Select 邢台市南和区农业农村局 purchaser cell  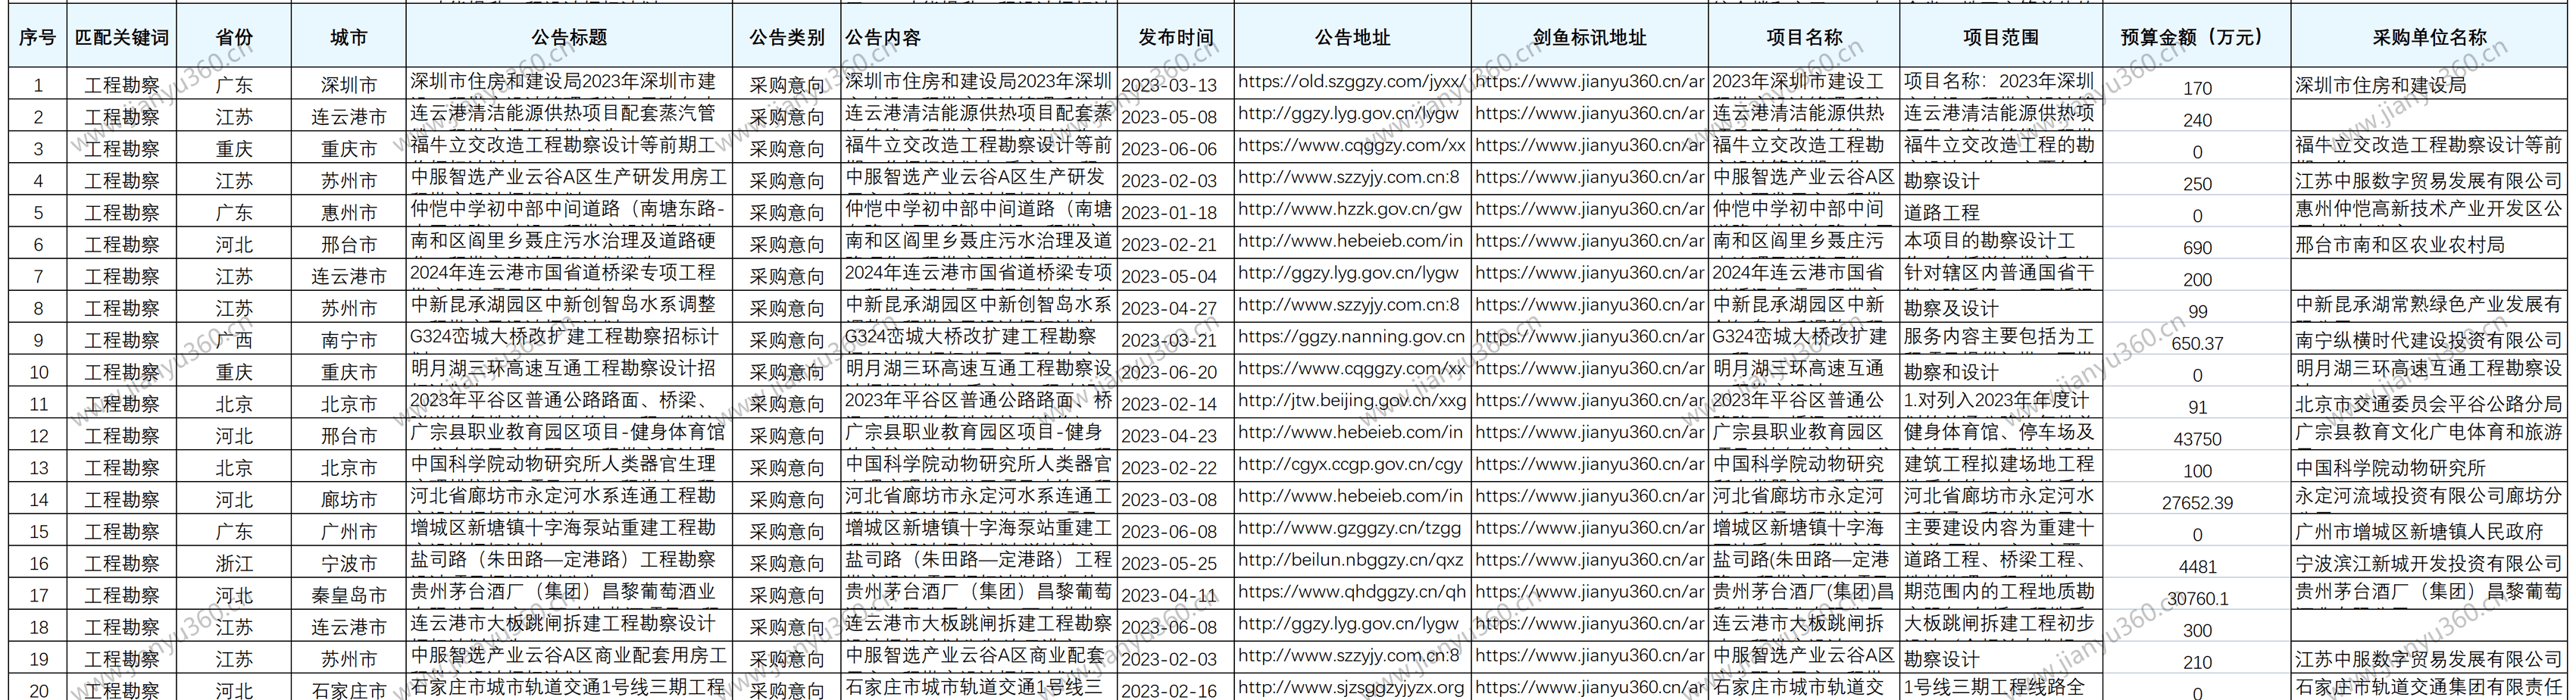[x=2429, y=244]
